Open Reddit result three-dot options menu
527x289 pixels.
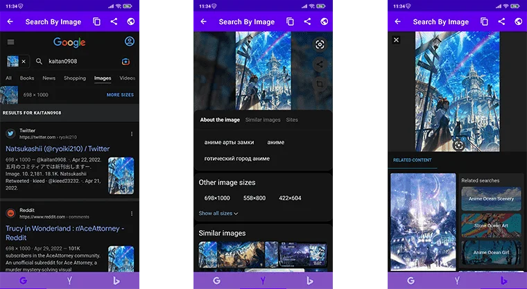132,213
